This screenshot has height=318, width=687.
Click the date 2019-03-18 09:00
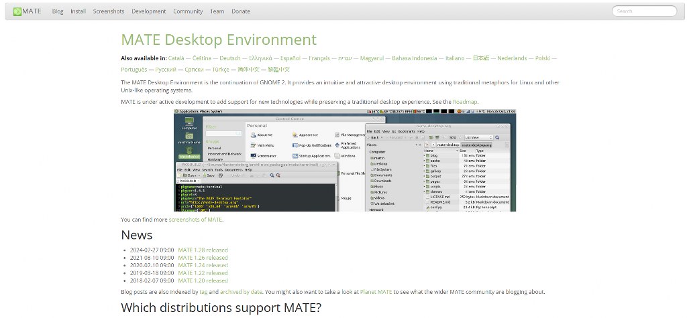point(152,273)
